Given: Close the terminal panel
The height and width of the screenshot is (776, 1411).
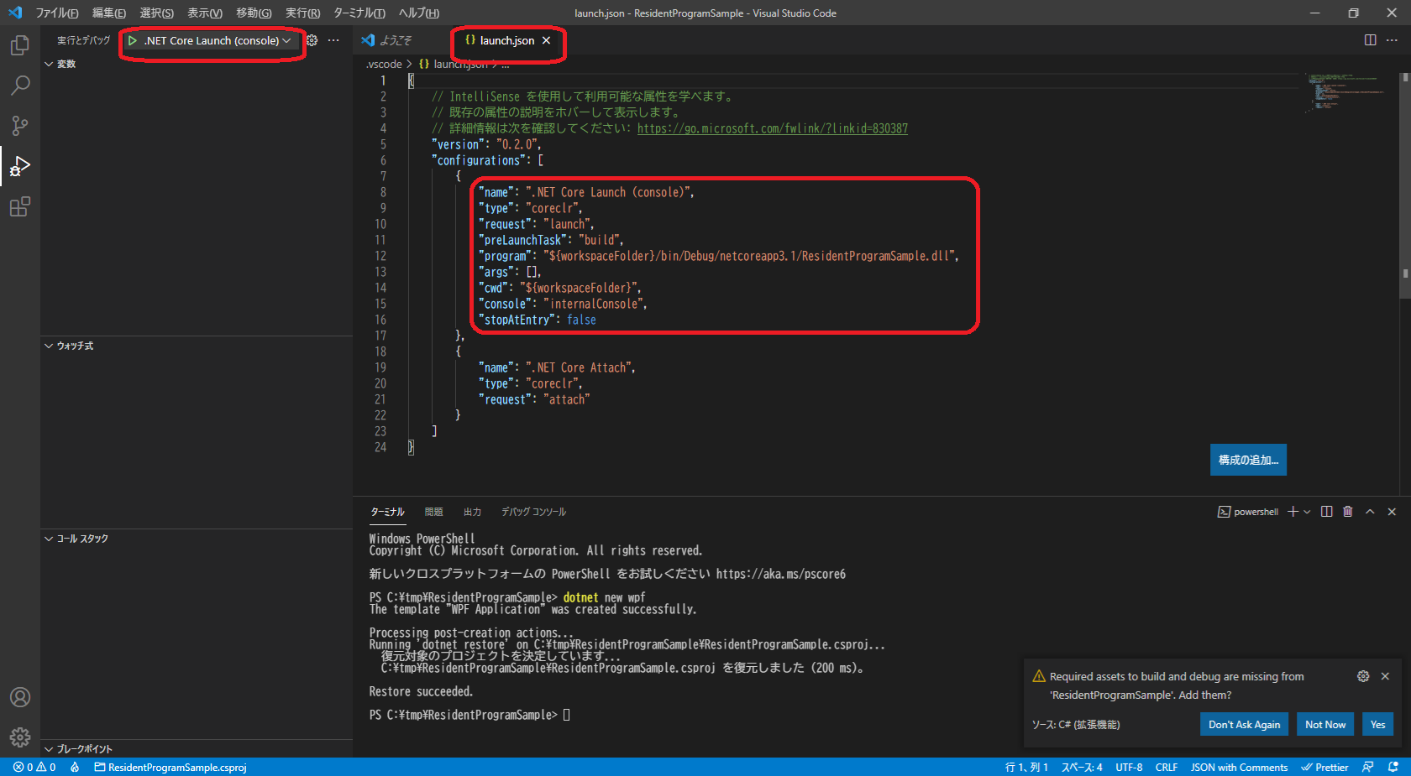Looking at the screenshot, I should 1392,512.
